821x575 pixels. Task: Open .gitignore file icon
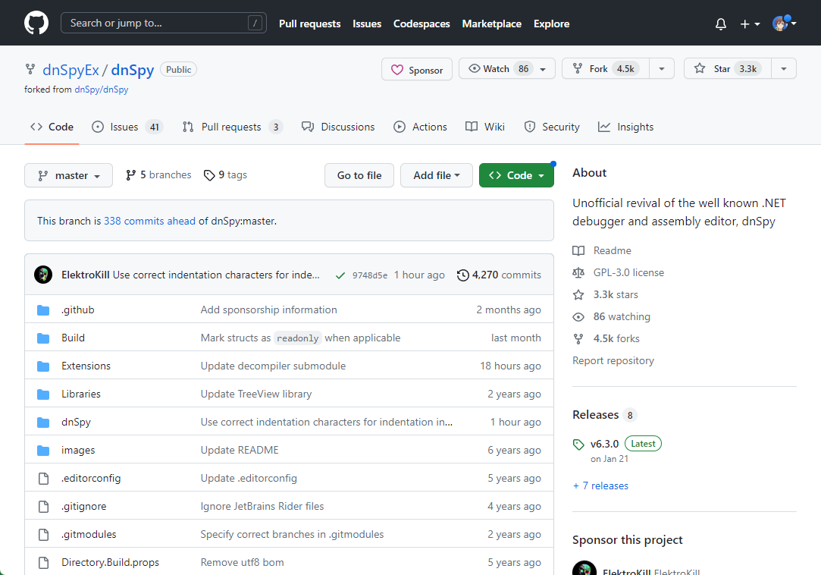[x=43, y=506]
